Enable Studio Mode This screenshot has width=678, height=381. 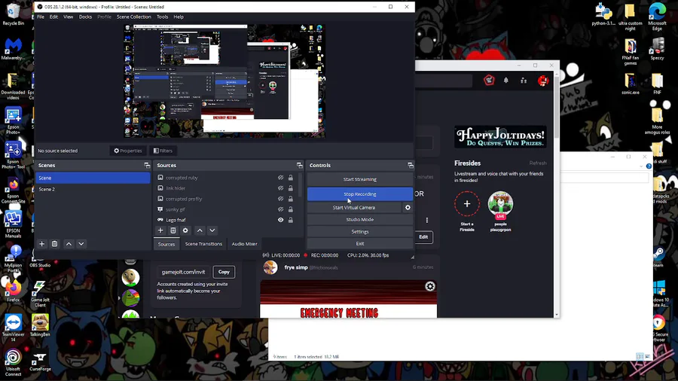pyautogui.click(x=360, y=219)
